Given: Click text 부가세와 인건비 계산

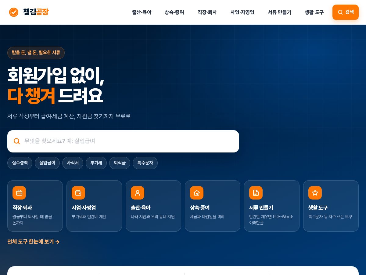Looking at the screenshot, I should (89, 217).
